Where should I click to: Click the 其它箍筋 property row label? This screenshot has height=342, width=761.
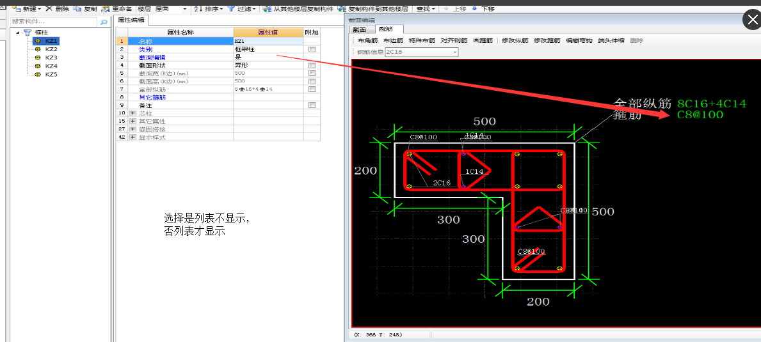(x=152, y=97)
